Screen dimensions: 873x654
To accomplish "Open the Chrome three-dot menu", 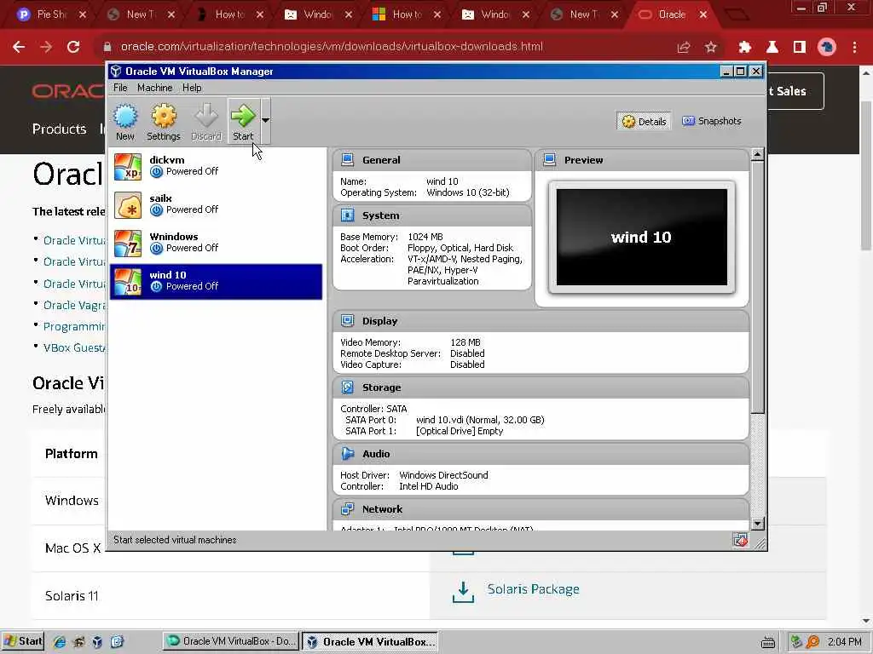I will click(x=854, y=48).
